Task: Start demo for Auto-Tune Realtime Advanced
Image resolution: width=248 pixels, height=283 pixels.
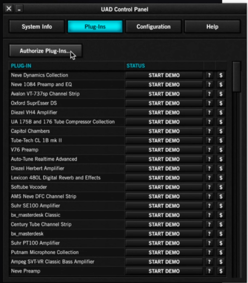Action: [x=164, y=159]
